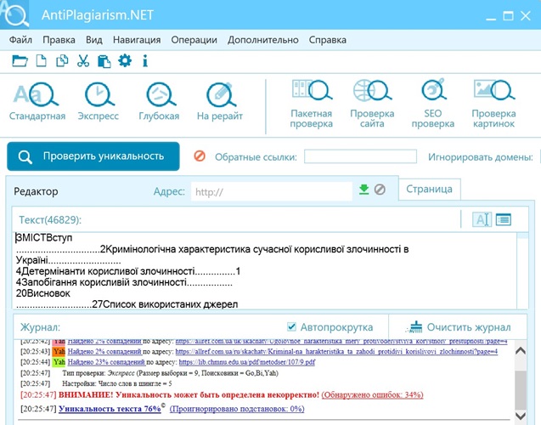Open Операции menu
Screen dimensions: 541x425
click(194, 40)
